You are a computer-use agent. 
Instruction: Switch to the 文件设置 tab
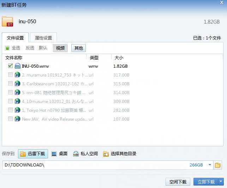(x=15, y=38)
